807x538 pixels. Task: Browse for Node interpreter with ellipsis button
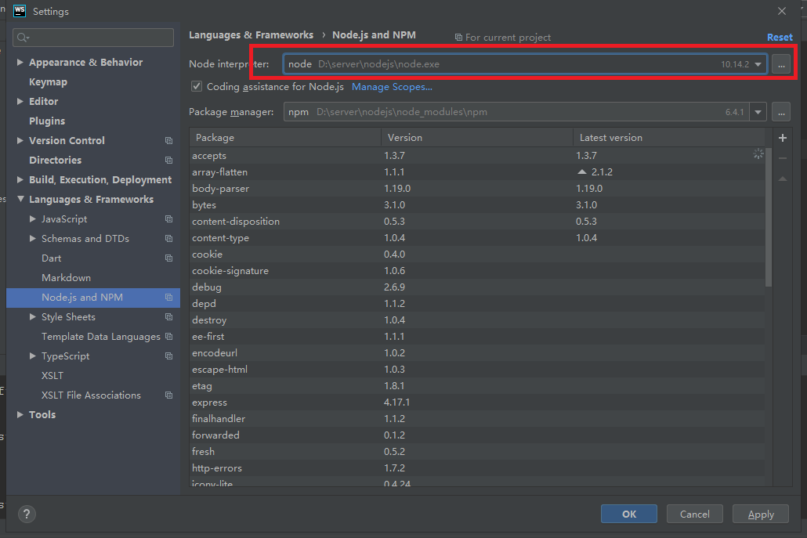point(781,64)
